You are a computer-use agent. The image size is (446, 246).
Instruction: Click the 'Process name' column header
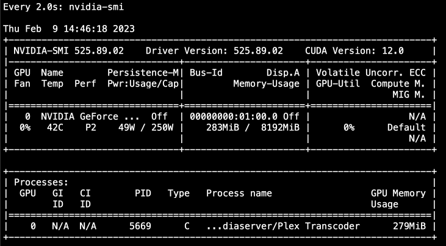point(239,193)
